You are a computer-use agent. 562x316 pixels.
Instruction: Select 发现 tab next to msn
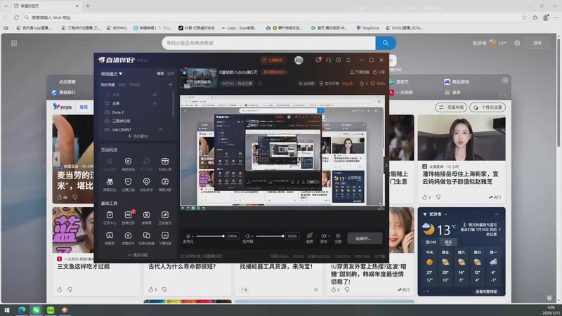tap(84, 107)
